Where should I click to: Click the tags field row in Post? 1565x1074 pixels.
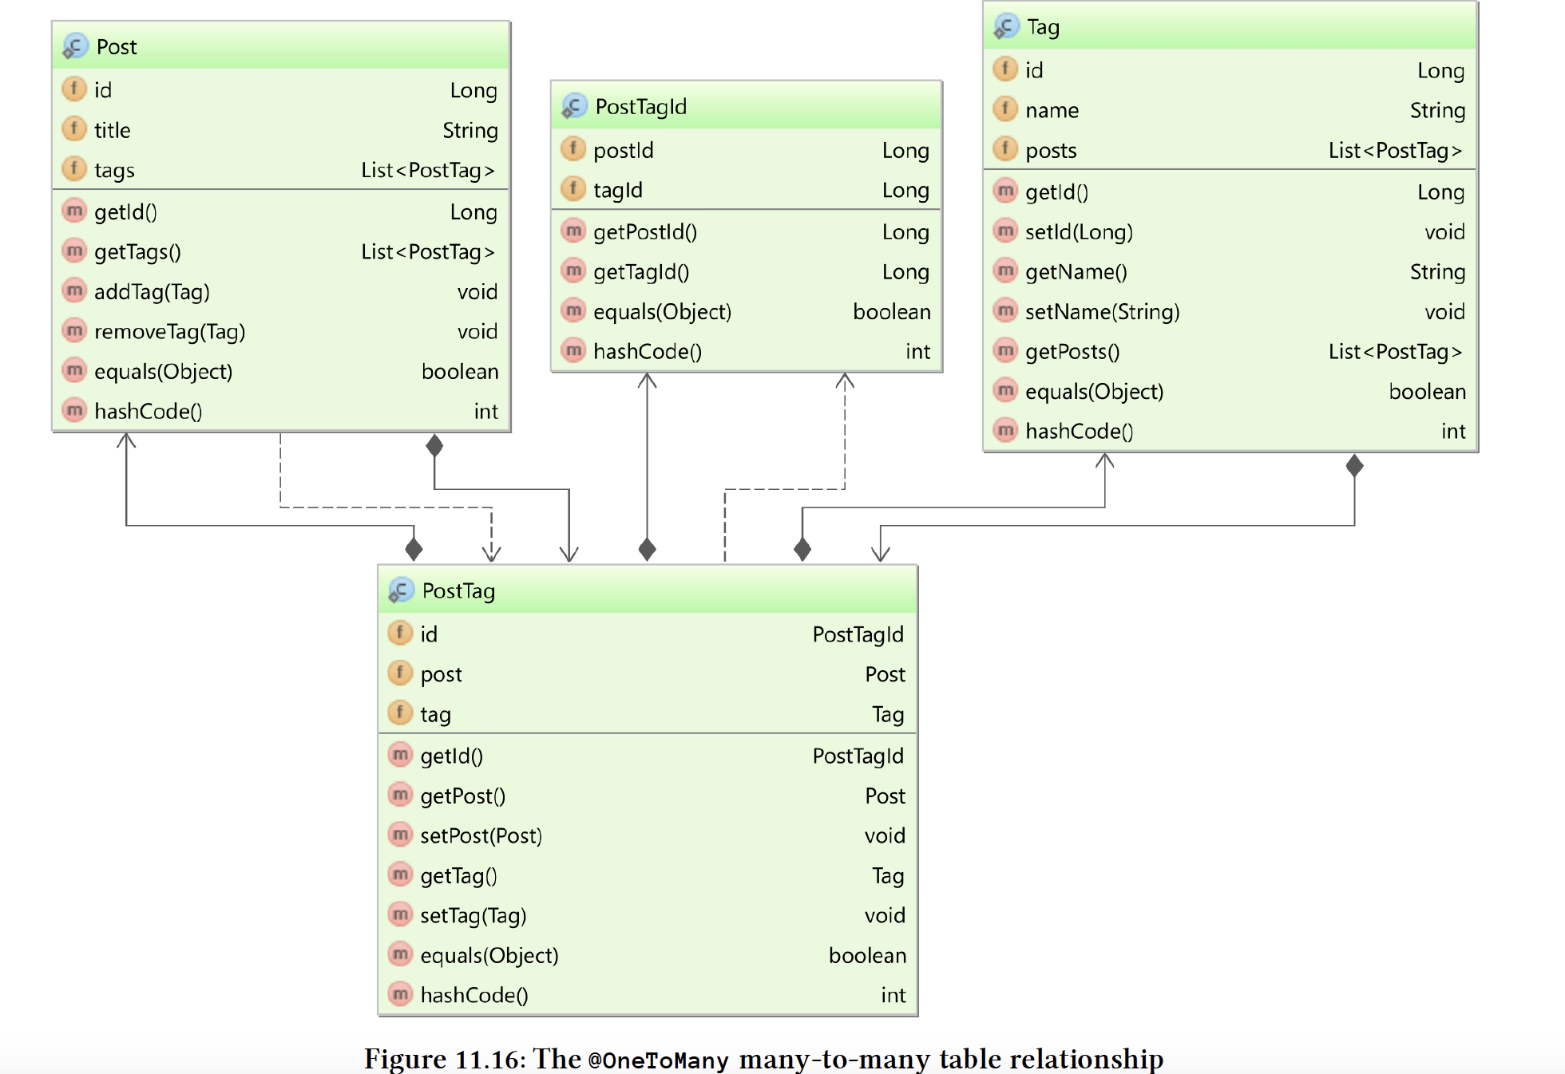(115, 169)
